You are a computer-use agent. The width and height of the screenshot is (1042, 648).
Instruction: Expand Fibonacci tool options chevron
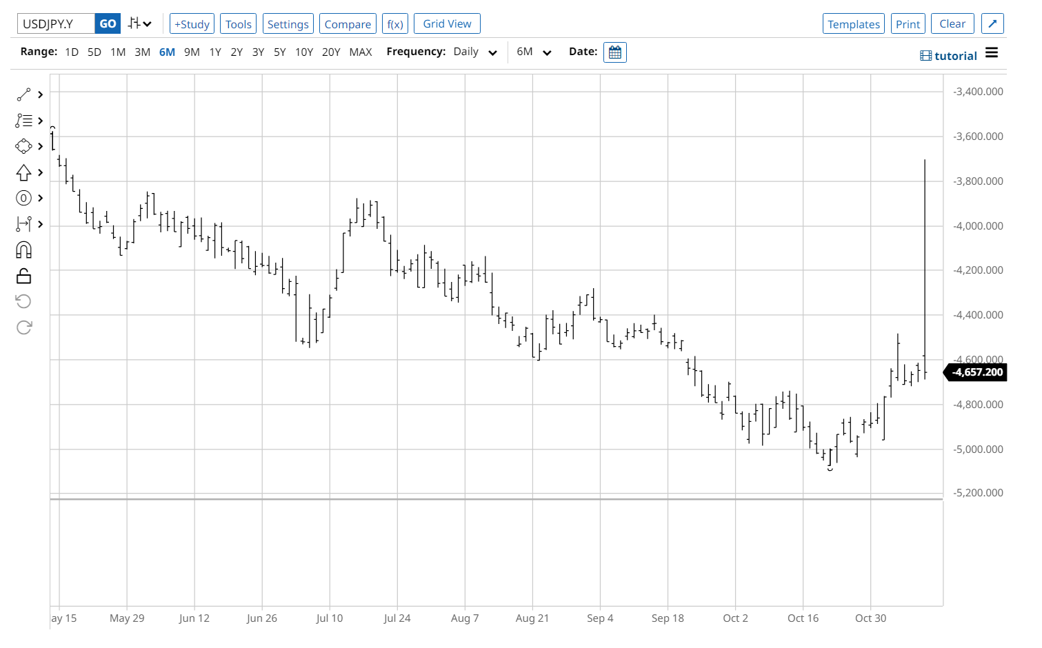tap(41, 121)
